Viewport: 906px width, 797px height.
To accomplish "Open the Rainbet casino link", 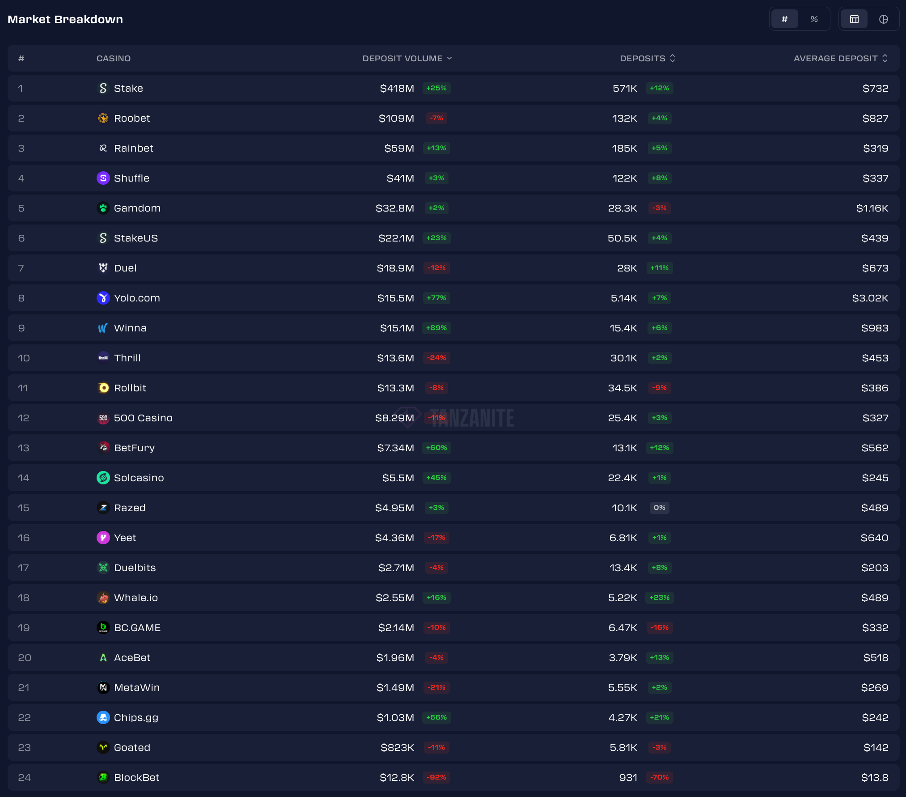I will click(133, 148).
